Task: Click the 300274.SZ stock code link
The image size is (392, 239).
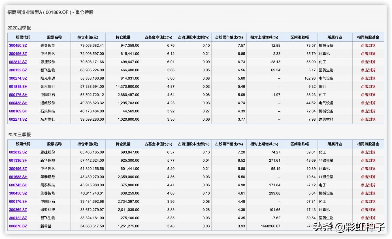Action: point(18,78)
